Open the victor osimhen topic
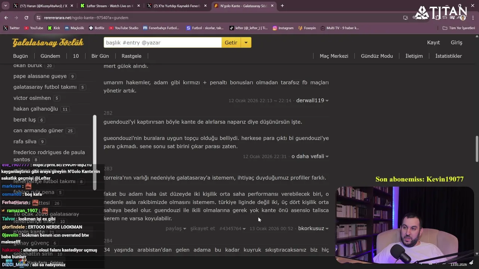The height and width of the screenshot is (269, 479). (32, 98)
